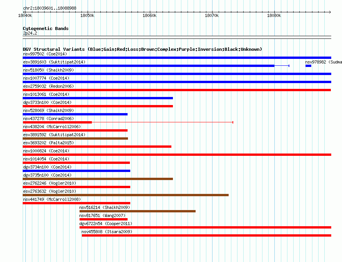
Task: Click chr2:18039601..18088988 coordinates text
Action: 50,8
